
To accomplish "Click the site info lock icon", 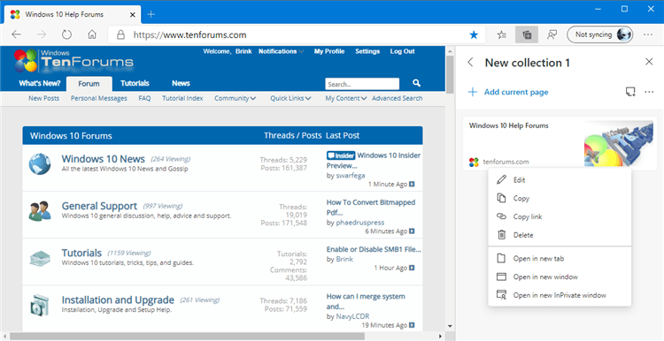I will (x=121, y=35).
